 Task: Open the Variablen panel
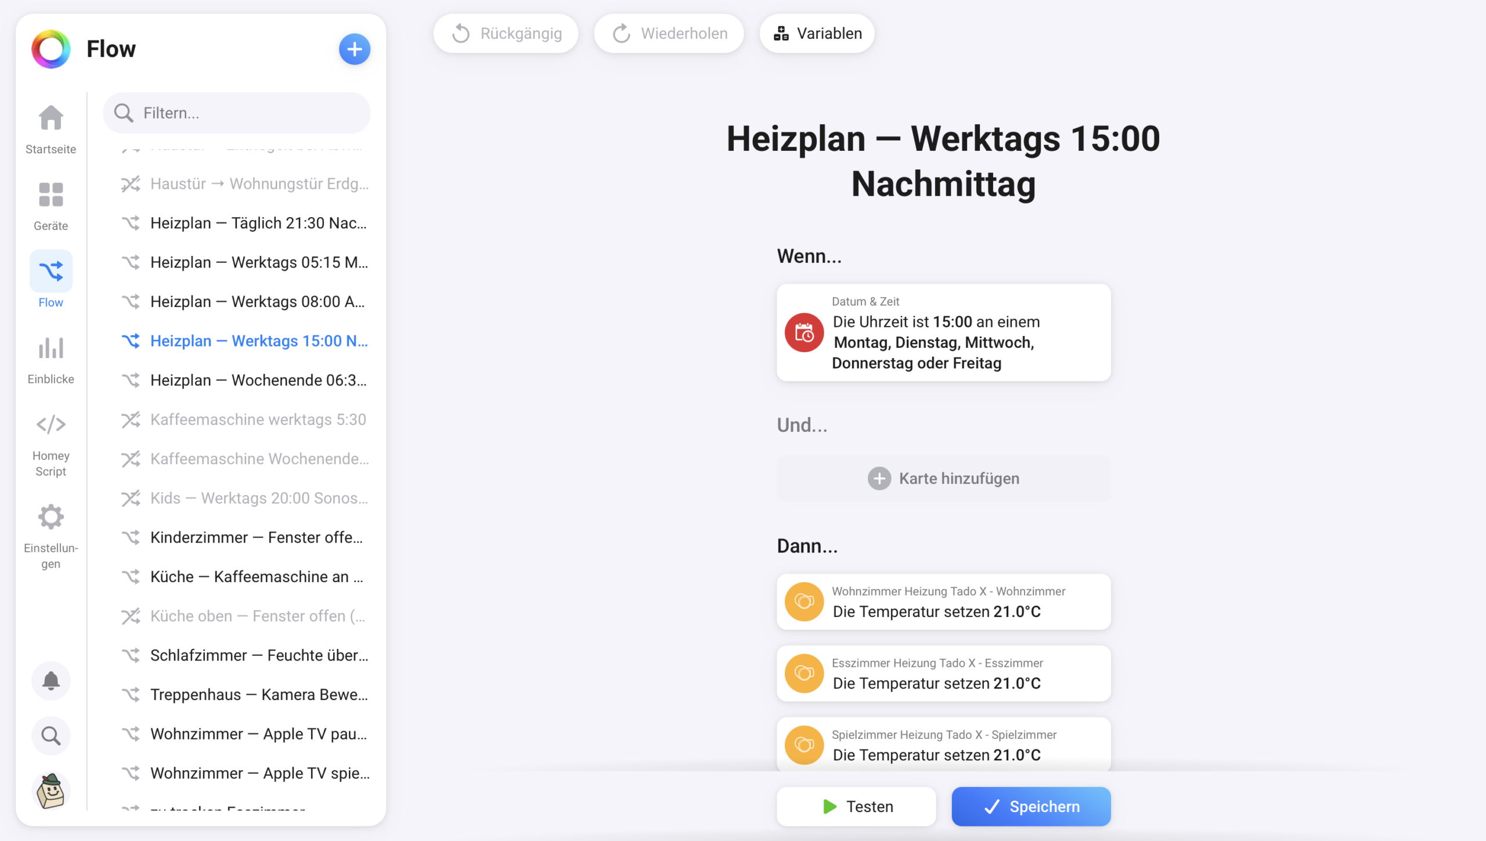coord(817,34)
